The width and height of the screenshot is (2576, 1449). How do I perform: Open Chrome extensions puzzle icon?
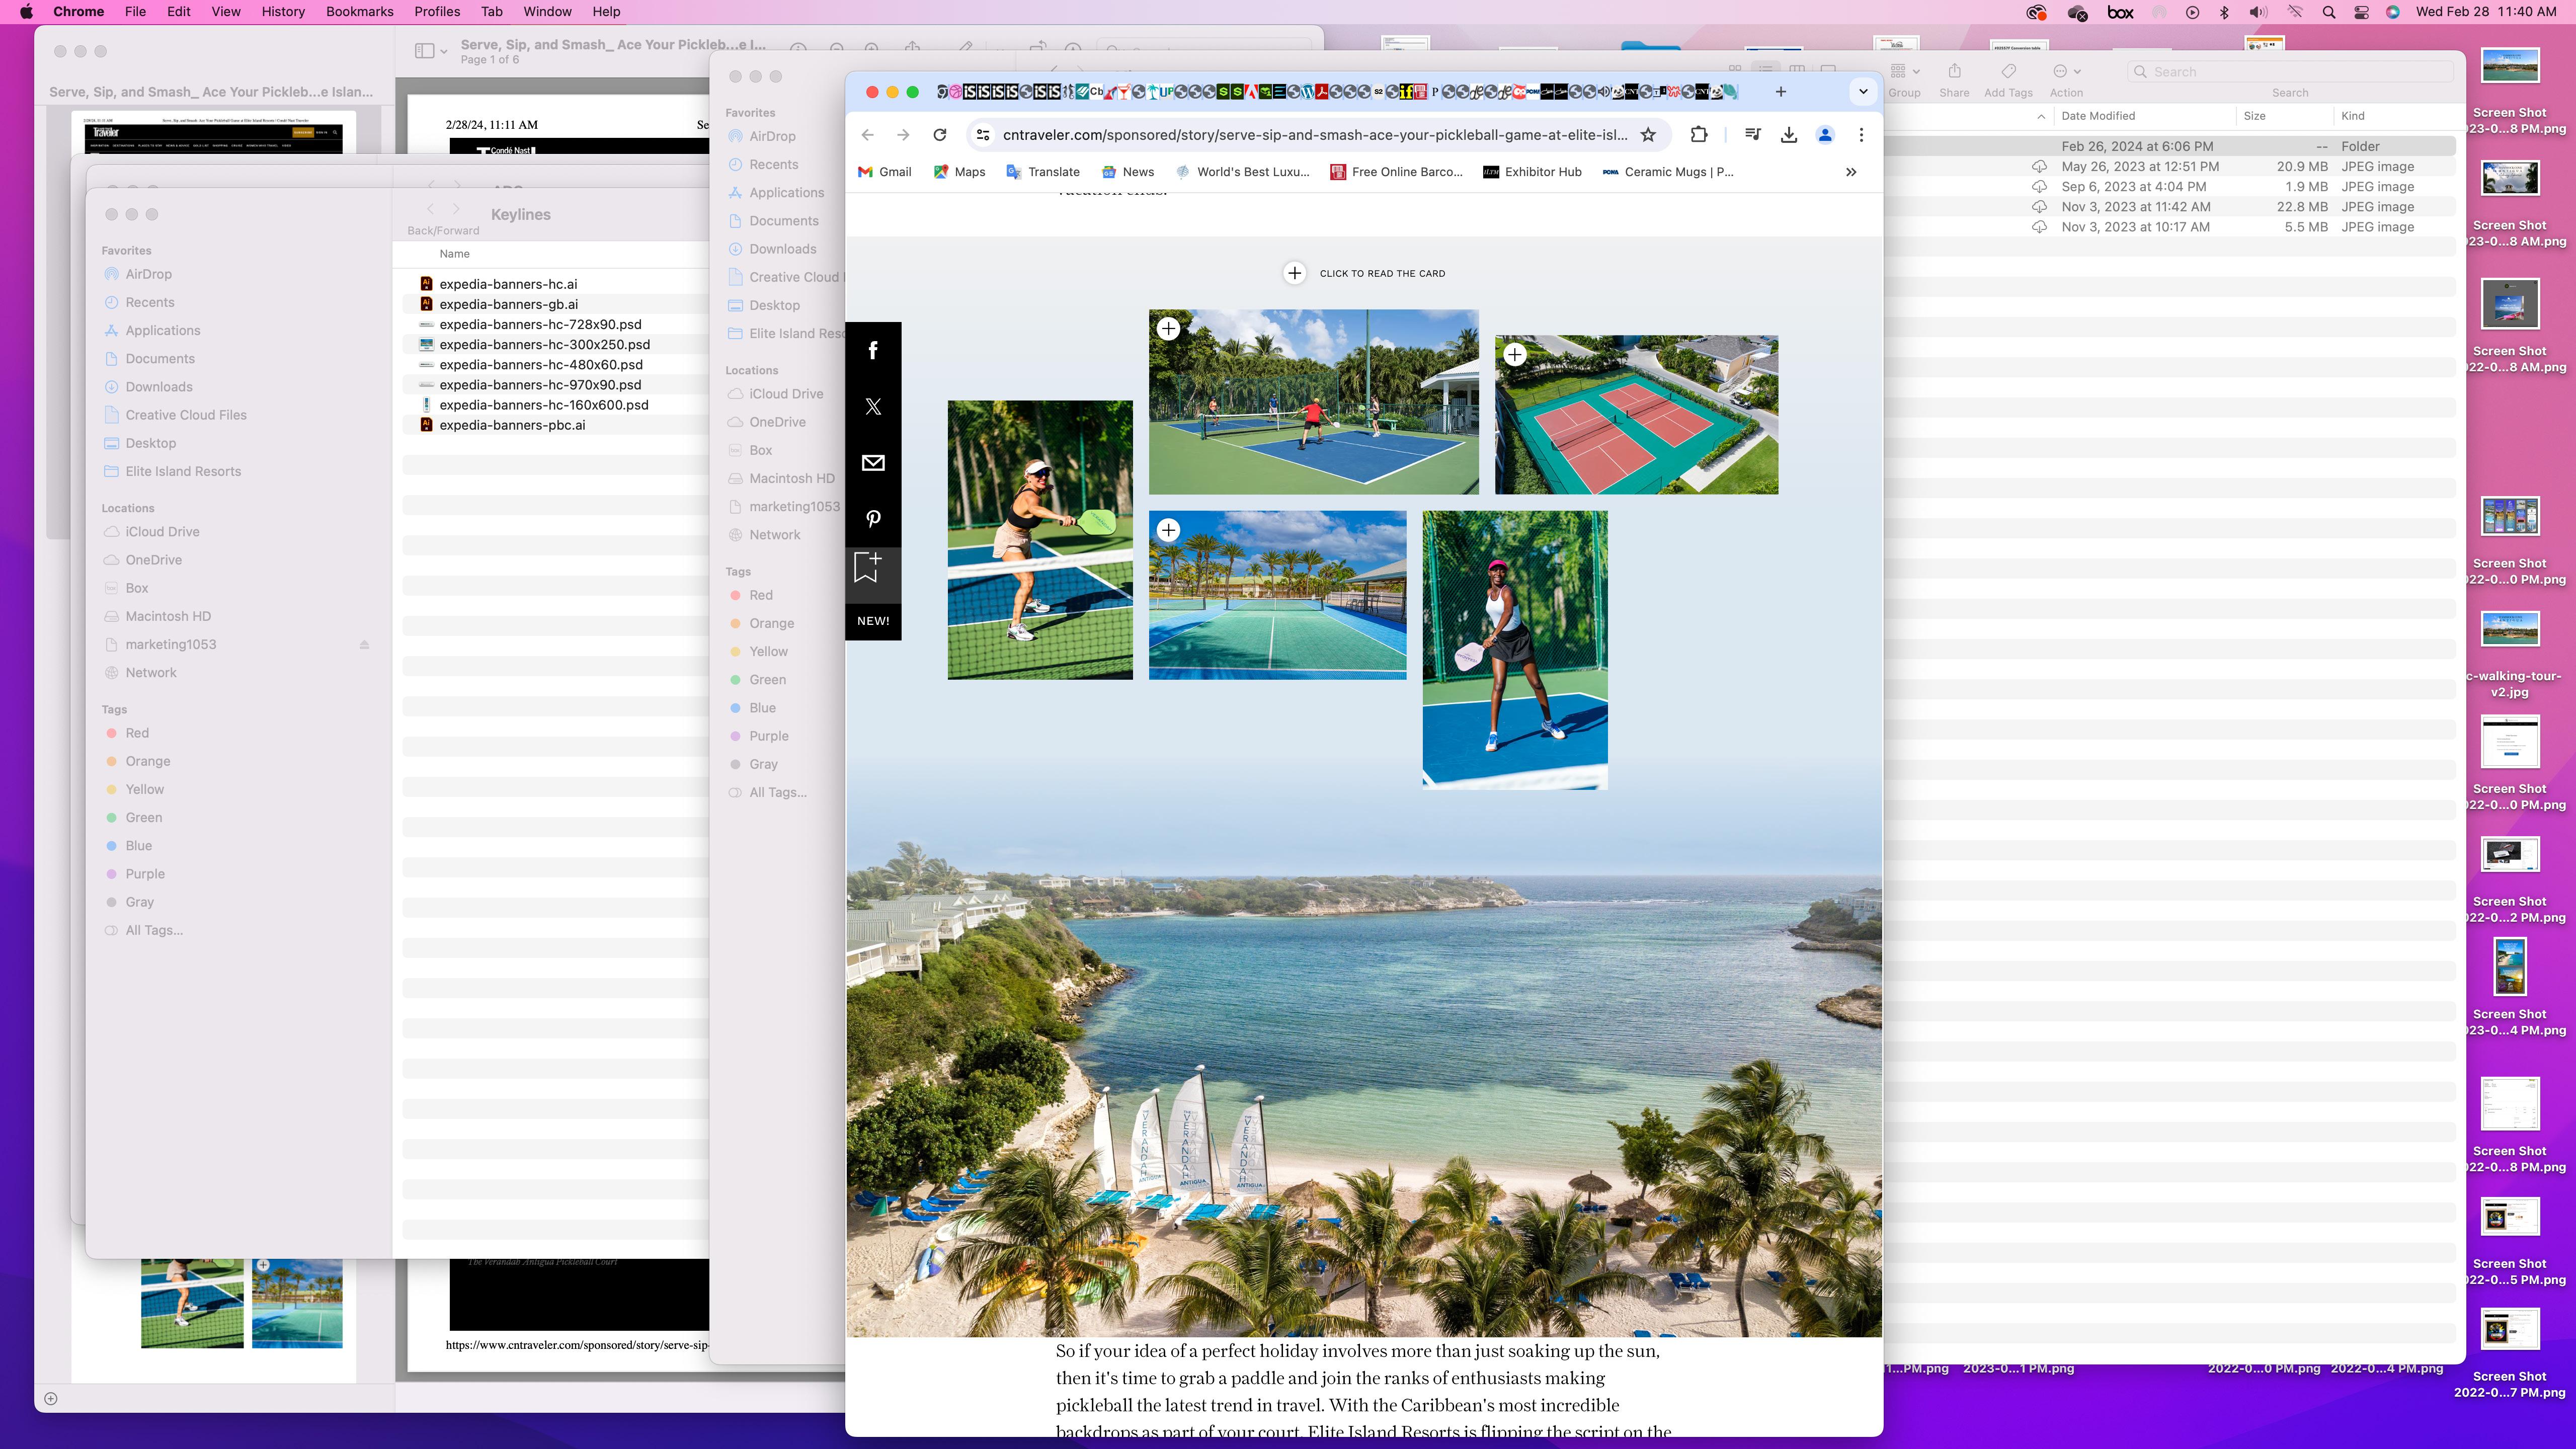[1698, 135]
